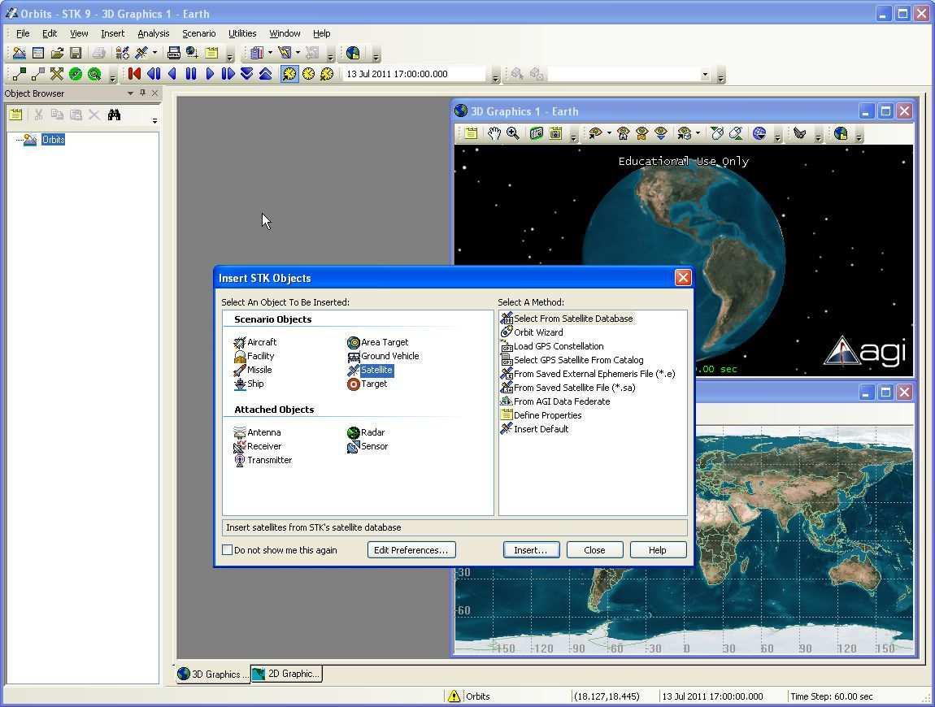The width and height of the screenshot is (935, 707).
Task: Select the Orbits scenario in Object Browser
Action: pyautogui.click(x=53, y=140)
